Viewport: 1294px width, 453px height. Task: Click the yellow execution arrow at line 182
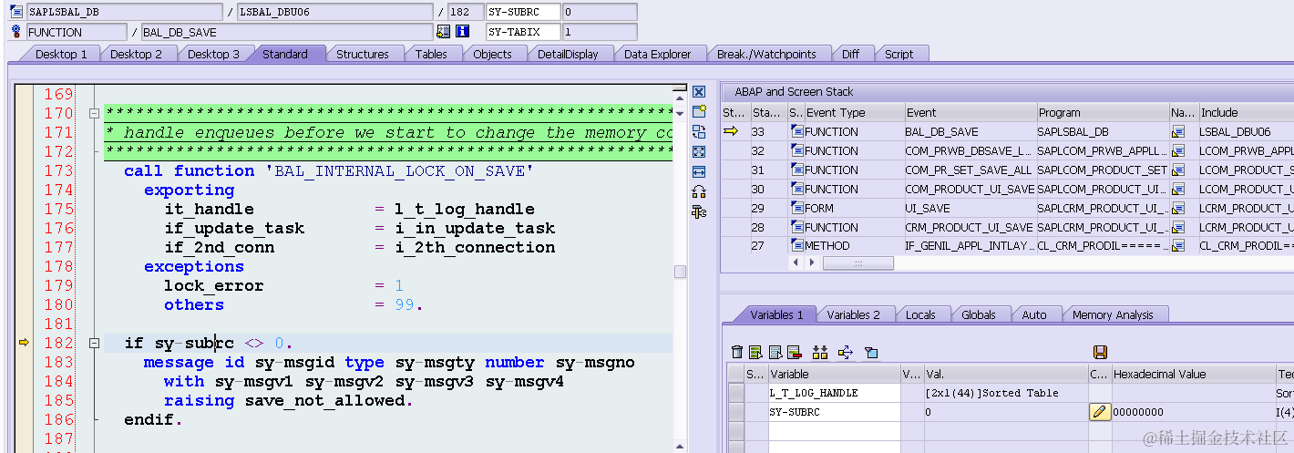pyautogui.click(x=25, y=343)
